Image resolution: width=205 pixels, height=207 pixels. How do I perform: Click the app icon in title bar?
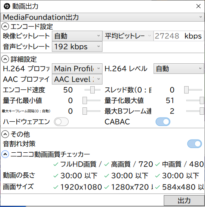click(x=7, y=6)
